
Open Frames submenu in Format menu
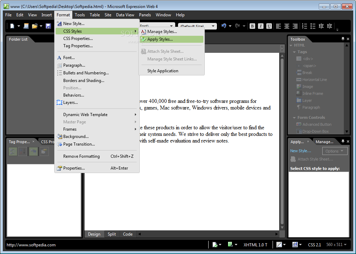click(x=97, y=129)
